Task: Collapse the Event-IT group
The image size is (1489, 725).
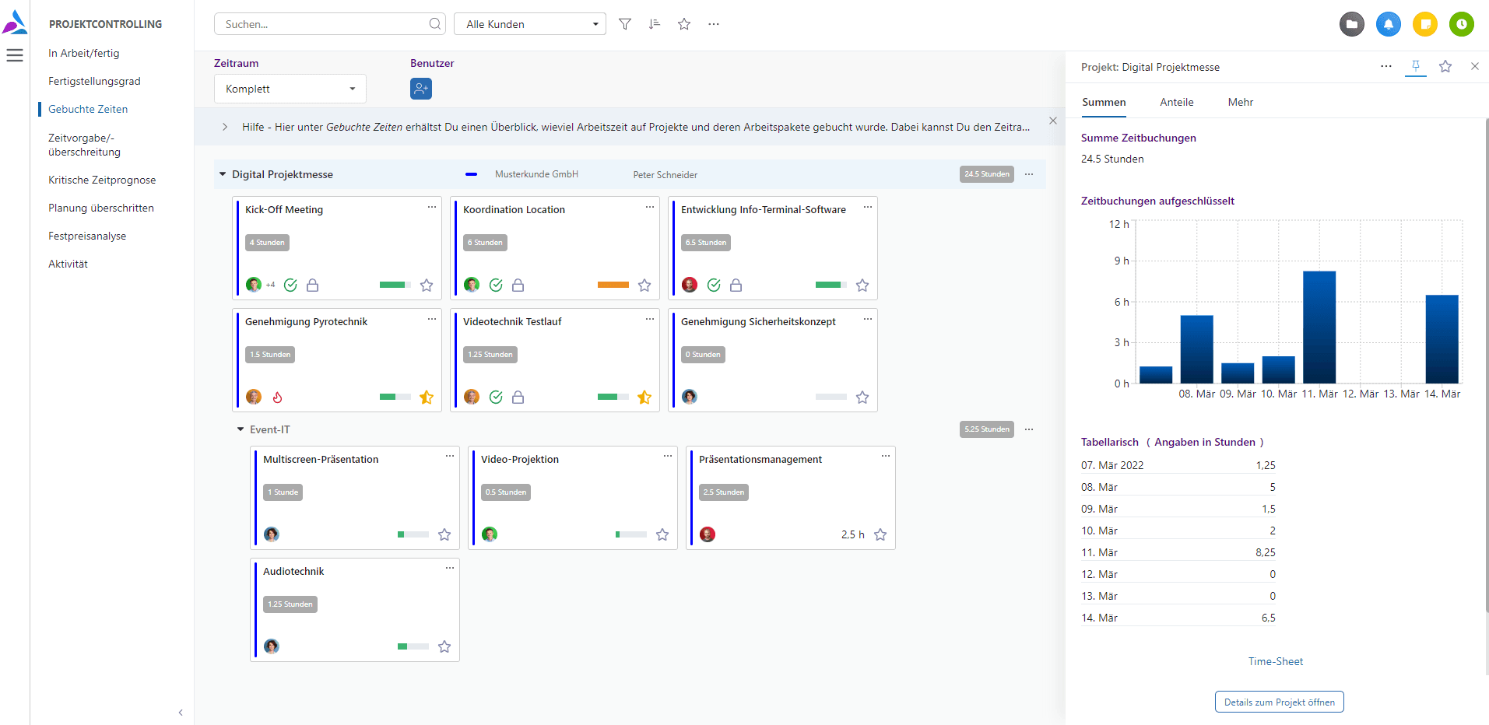Action: tap(241, 429)
